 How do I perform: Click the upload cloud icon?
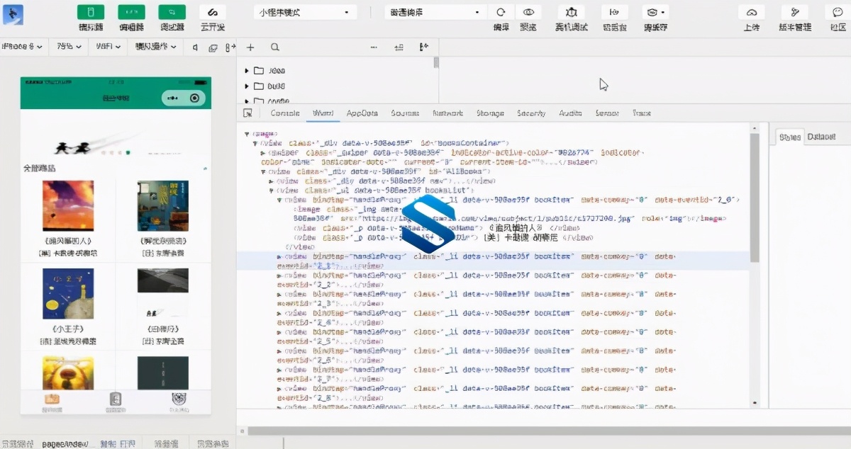tap(752, 12)
